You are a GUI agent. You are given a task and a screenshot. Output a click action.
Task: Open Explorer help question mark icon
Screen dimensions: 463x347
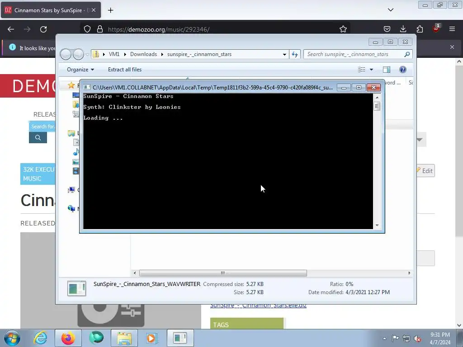coord(403,70)
